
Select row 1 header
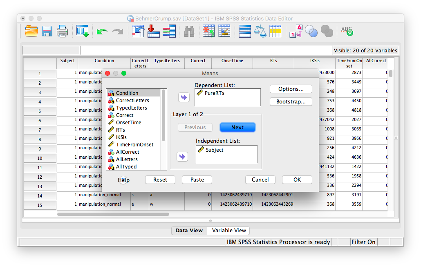40,74
